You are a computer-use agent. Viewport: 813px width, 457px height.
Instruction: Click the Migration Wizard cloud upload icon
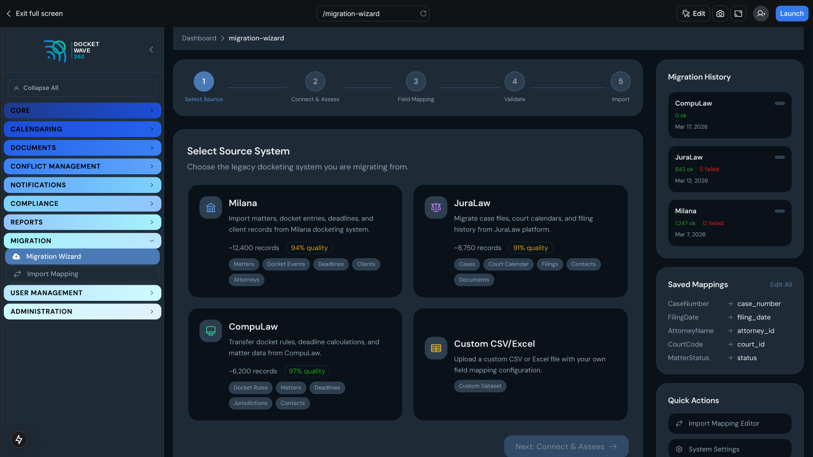(16, 256)
